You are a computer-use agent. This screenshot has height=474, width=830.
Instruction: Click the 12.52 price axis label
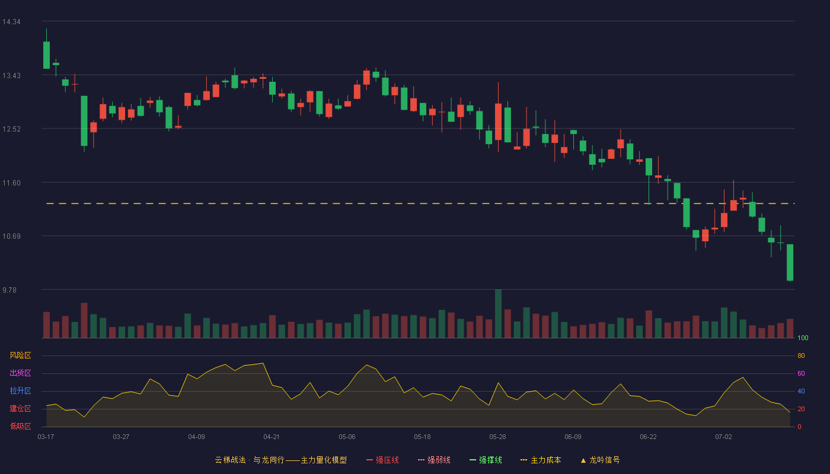point(11,129)
